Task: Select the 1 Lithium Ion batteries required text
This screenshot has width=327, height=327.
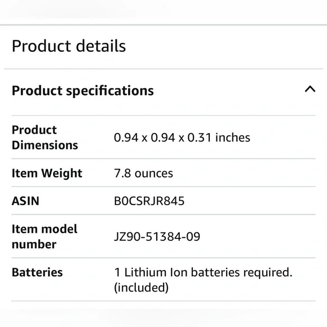Action: tap(204, 272)
